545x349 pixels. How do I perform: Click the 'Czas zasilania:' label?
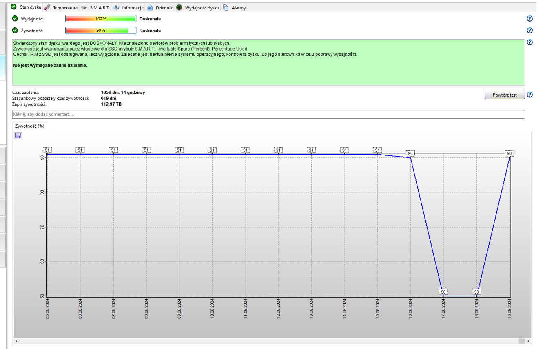[x=26, y=93]
